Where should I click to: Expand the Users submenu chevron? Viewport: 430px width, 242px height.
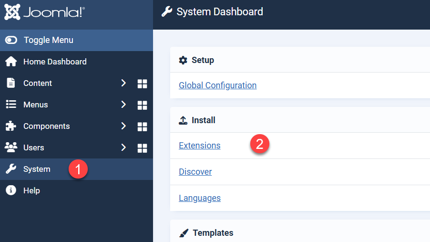click(123, 147)
